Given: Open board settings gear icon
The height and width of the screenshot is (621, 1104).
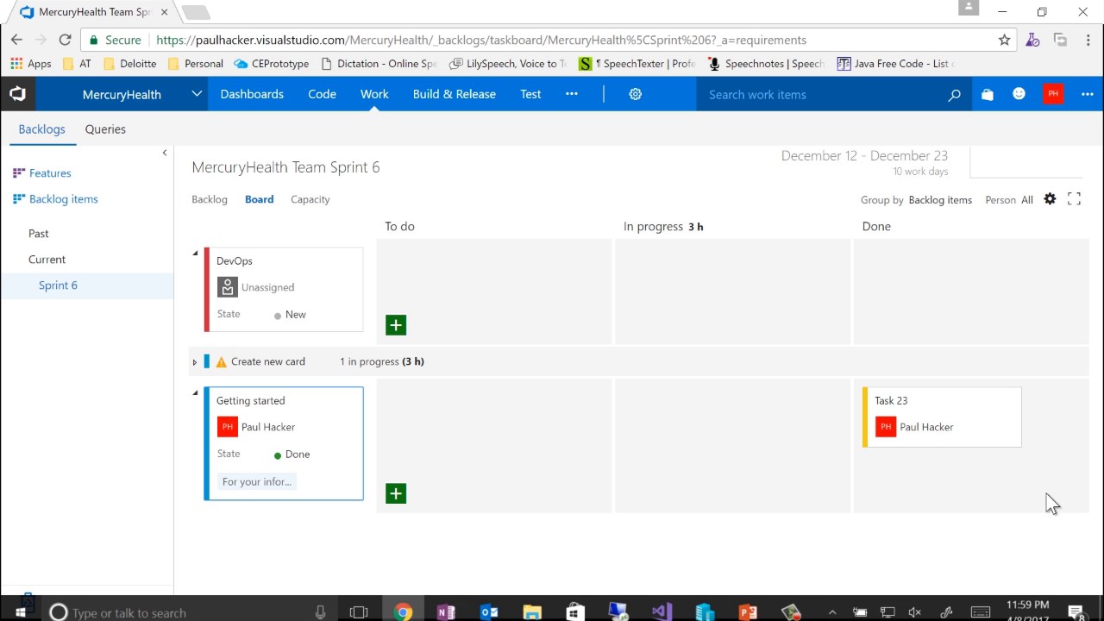Looking at the screenshot, I should (x=1050, y=199).
